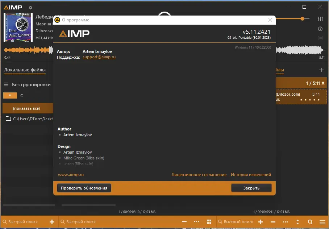329x229 pixels.
Task: Toggle the asterisk filter button
Action: (10, 96)
